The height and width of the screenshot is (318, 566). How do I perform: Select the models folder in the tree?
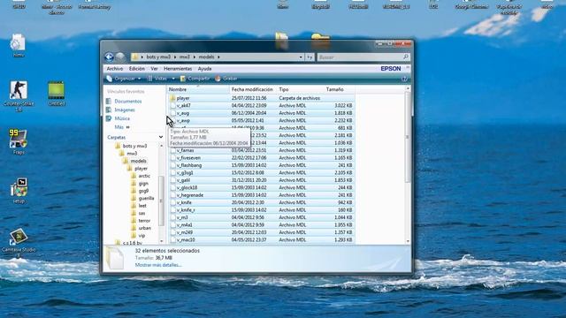click(138, 161)
